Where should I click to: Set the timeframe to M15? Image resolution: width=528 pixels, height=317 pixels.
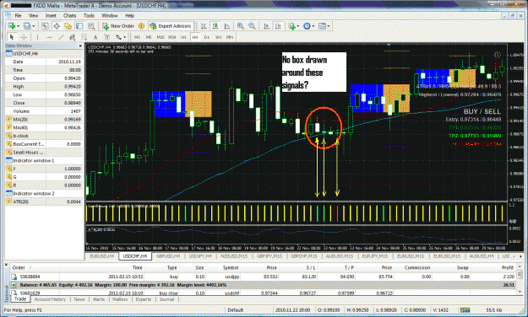click(x=161, y=37)
